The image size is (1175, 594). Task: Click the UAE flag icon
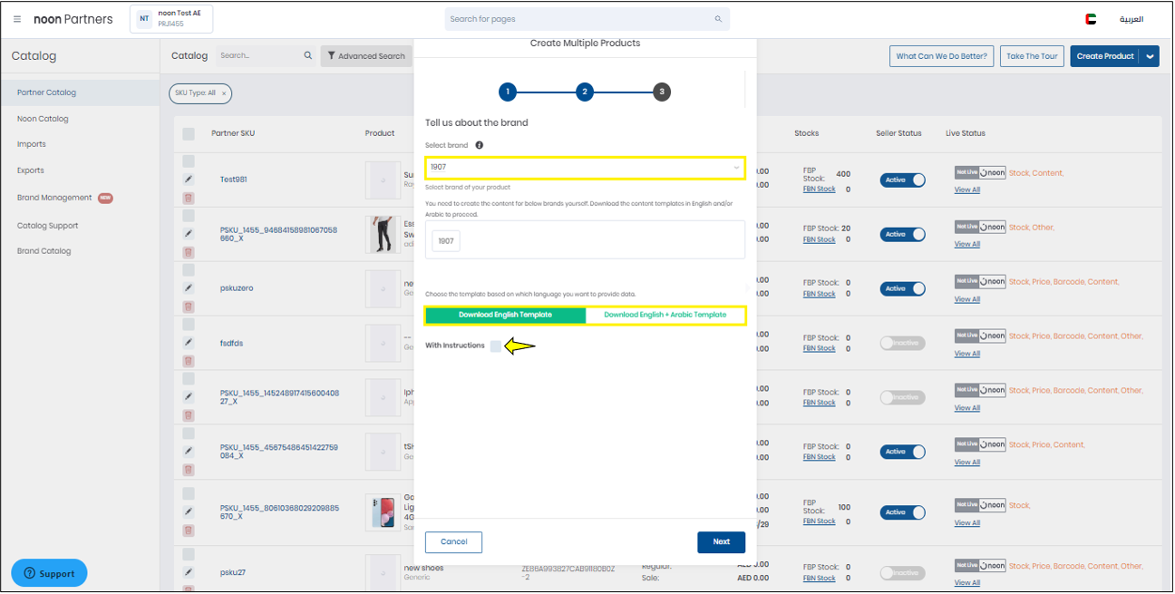[x=1091, y=19]
